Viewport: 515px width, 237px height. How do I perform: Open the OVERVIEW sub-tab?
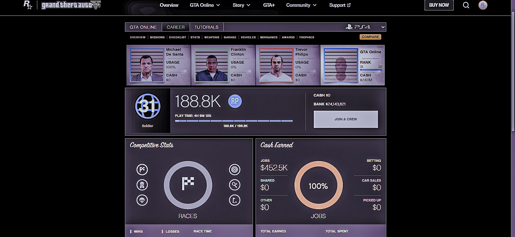point(138,37)
